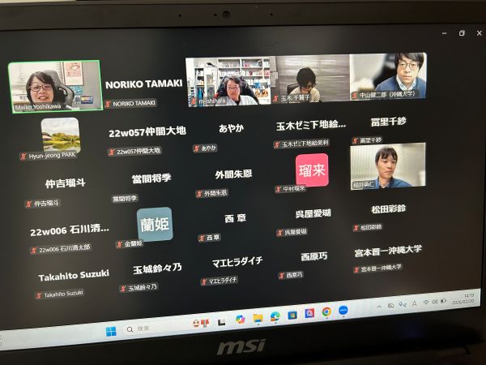Click muted mic icon beside small 西 章 label
The width and height of the screenshot is (486, 365).
coord(202,238)
